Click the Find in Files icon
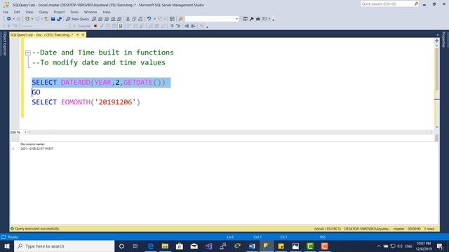 (181, 19)
